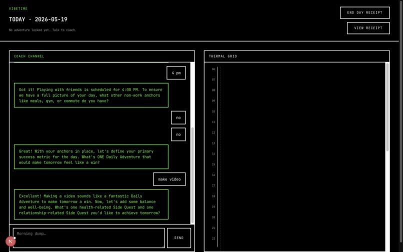This screenshot has height=252, width=403.
Task: Click the coach message about playing with friends
Action: click(x=91, y=95)
